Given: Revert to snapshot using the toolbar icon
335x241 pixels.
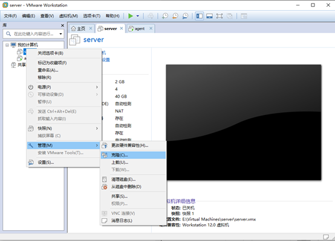Looking at the screenshot, I should point(175,16).
